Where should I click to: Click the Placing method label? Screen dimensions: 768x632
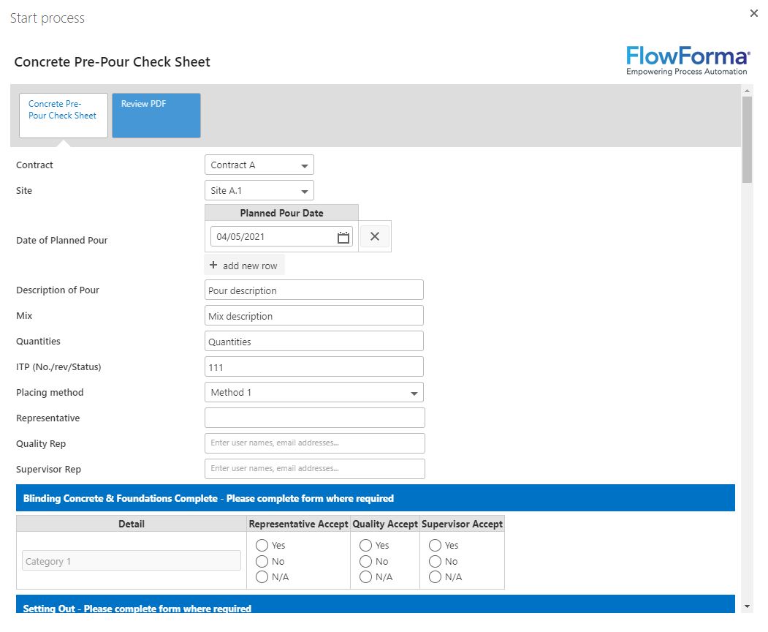(50, 392)
